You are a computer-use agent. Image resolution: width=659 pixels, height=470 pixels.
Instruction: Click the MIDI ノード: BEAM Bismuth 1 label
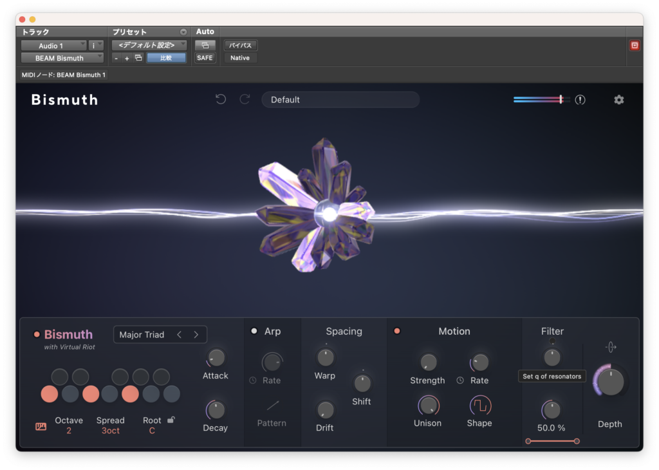click(x=64, y=75)
